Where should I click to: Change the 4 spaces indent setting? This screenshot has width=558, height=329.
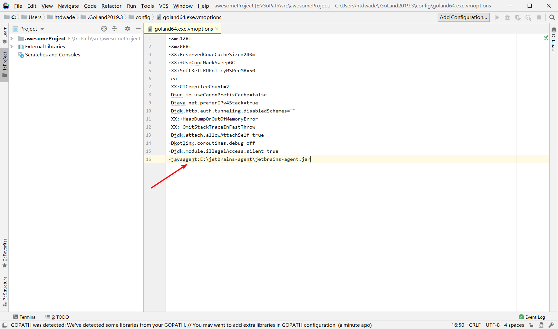pos(514,325)
